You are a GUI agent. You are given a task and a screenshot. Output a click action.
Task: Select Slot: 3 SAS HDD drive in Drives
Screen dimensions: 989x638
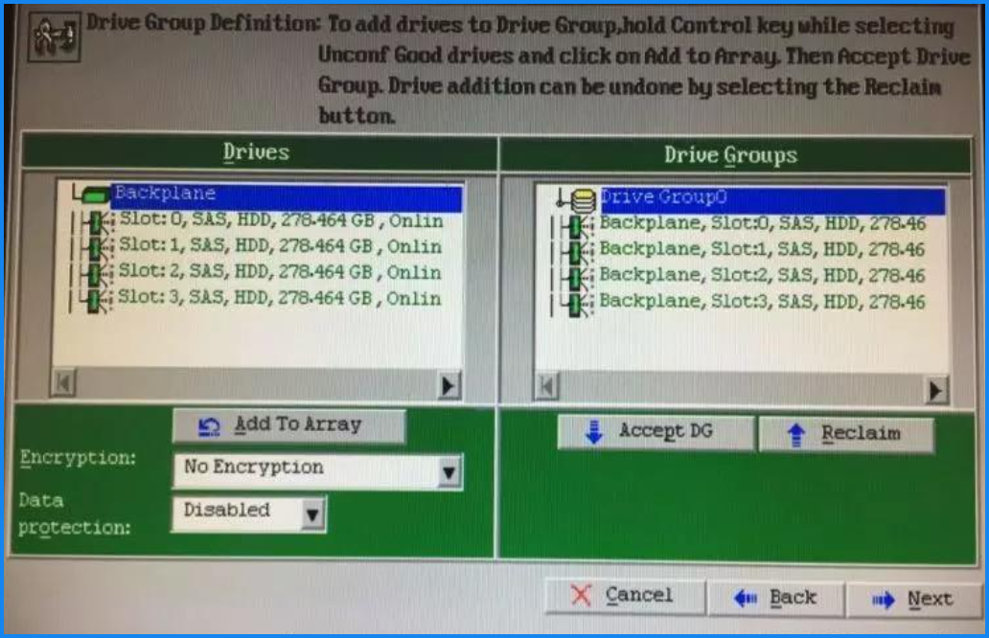[x=280, y=299]
